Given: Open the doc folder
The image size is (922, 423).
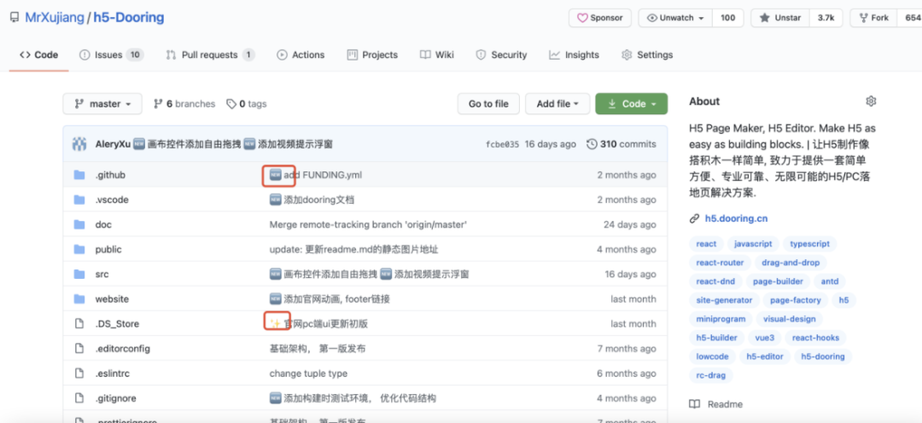Looking at the screenshot, I should click(103, 224).
